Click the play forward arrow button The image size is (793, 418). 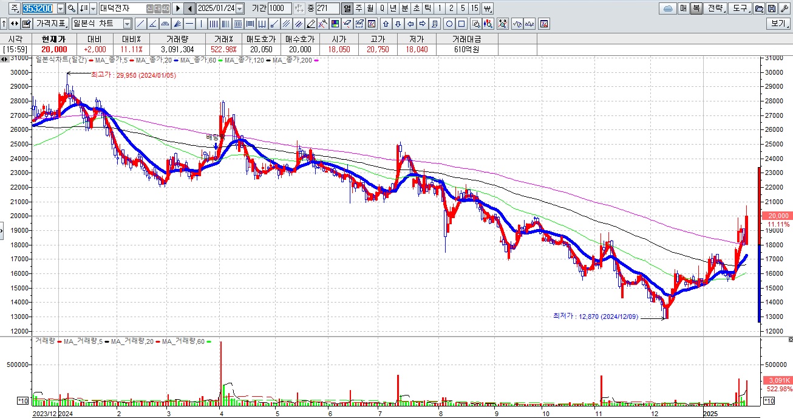[178, 9]
